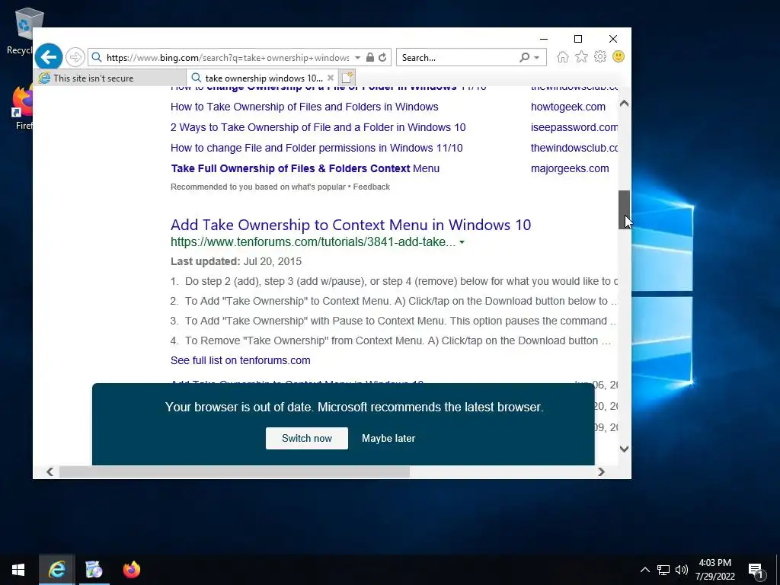Click the forward navigation arrow
Viewport: 780px width, 585px height.
coord(75,57)
